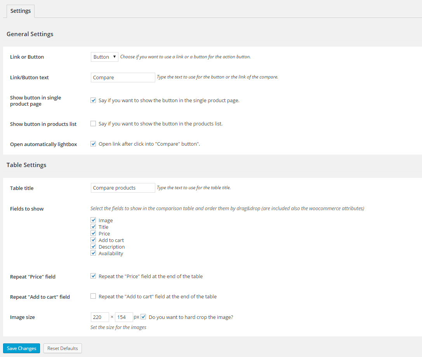Click the Link/Button text field showing Compare
The image size is (422, 357).
123,77
